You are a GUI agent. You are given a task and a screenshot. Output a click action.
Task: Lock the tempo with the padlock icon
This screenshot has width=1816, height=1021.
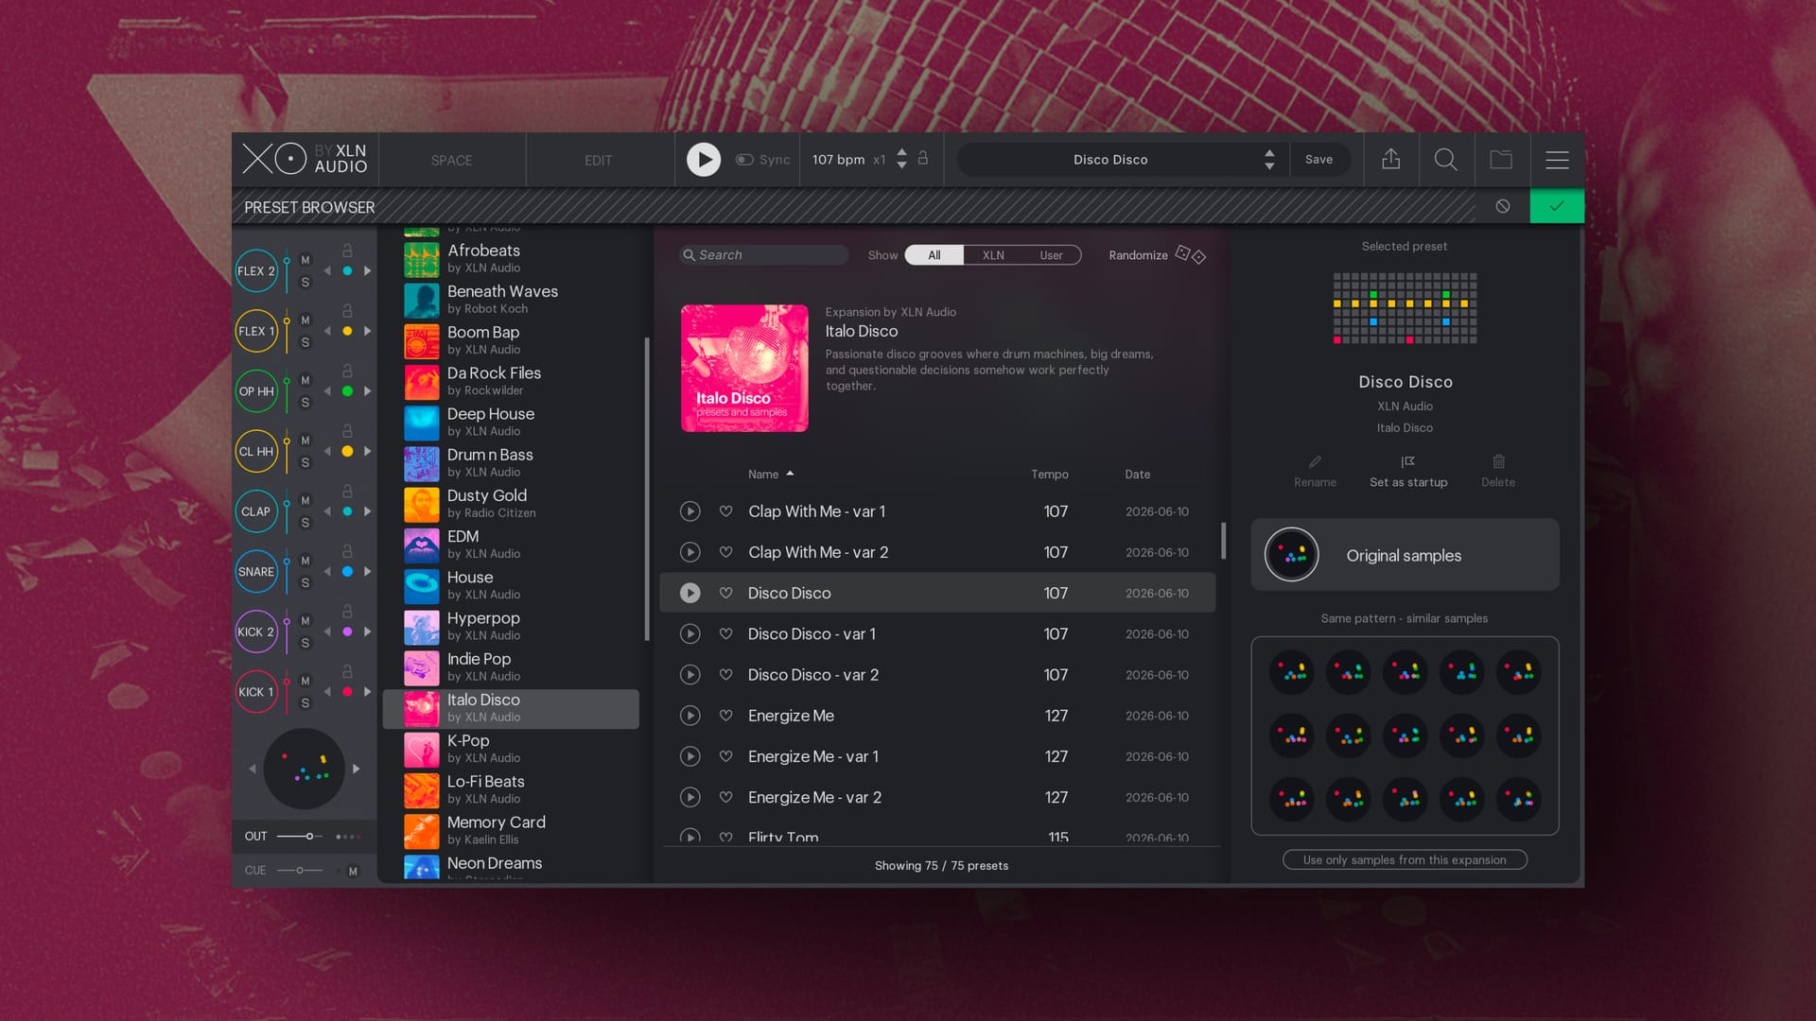923,158
